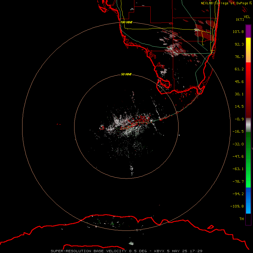Click the -109.8 velocity scale value
The height and width of the screenshot is (253, 253).
(237, 206)
